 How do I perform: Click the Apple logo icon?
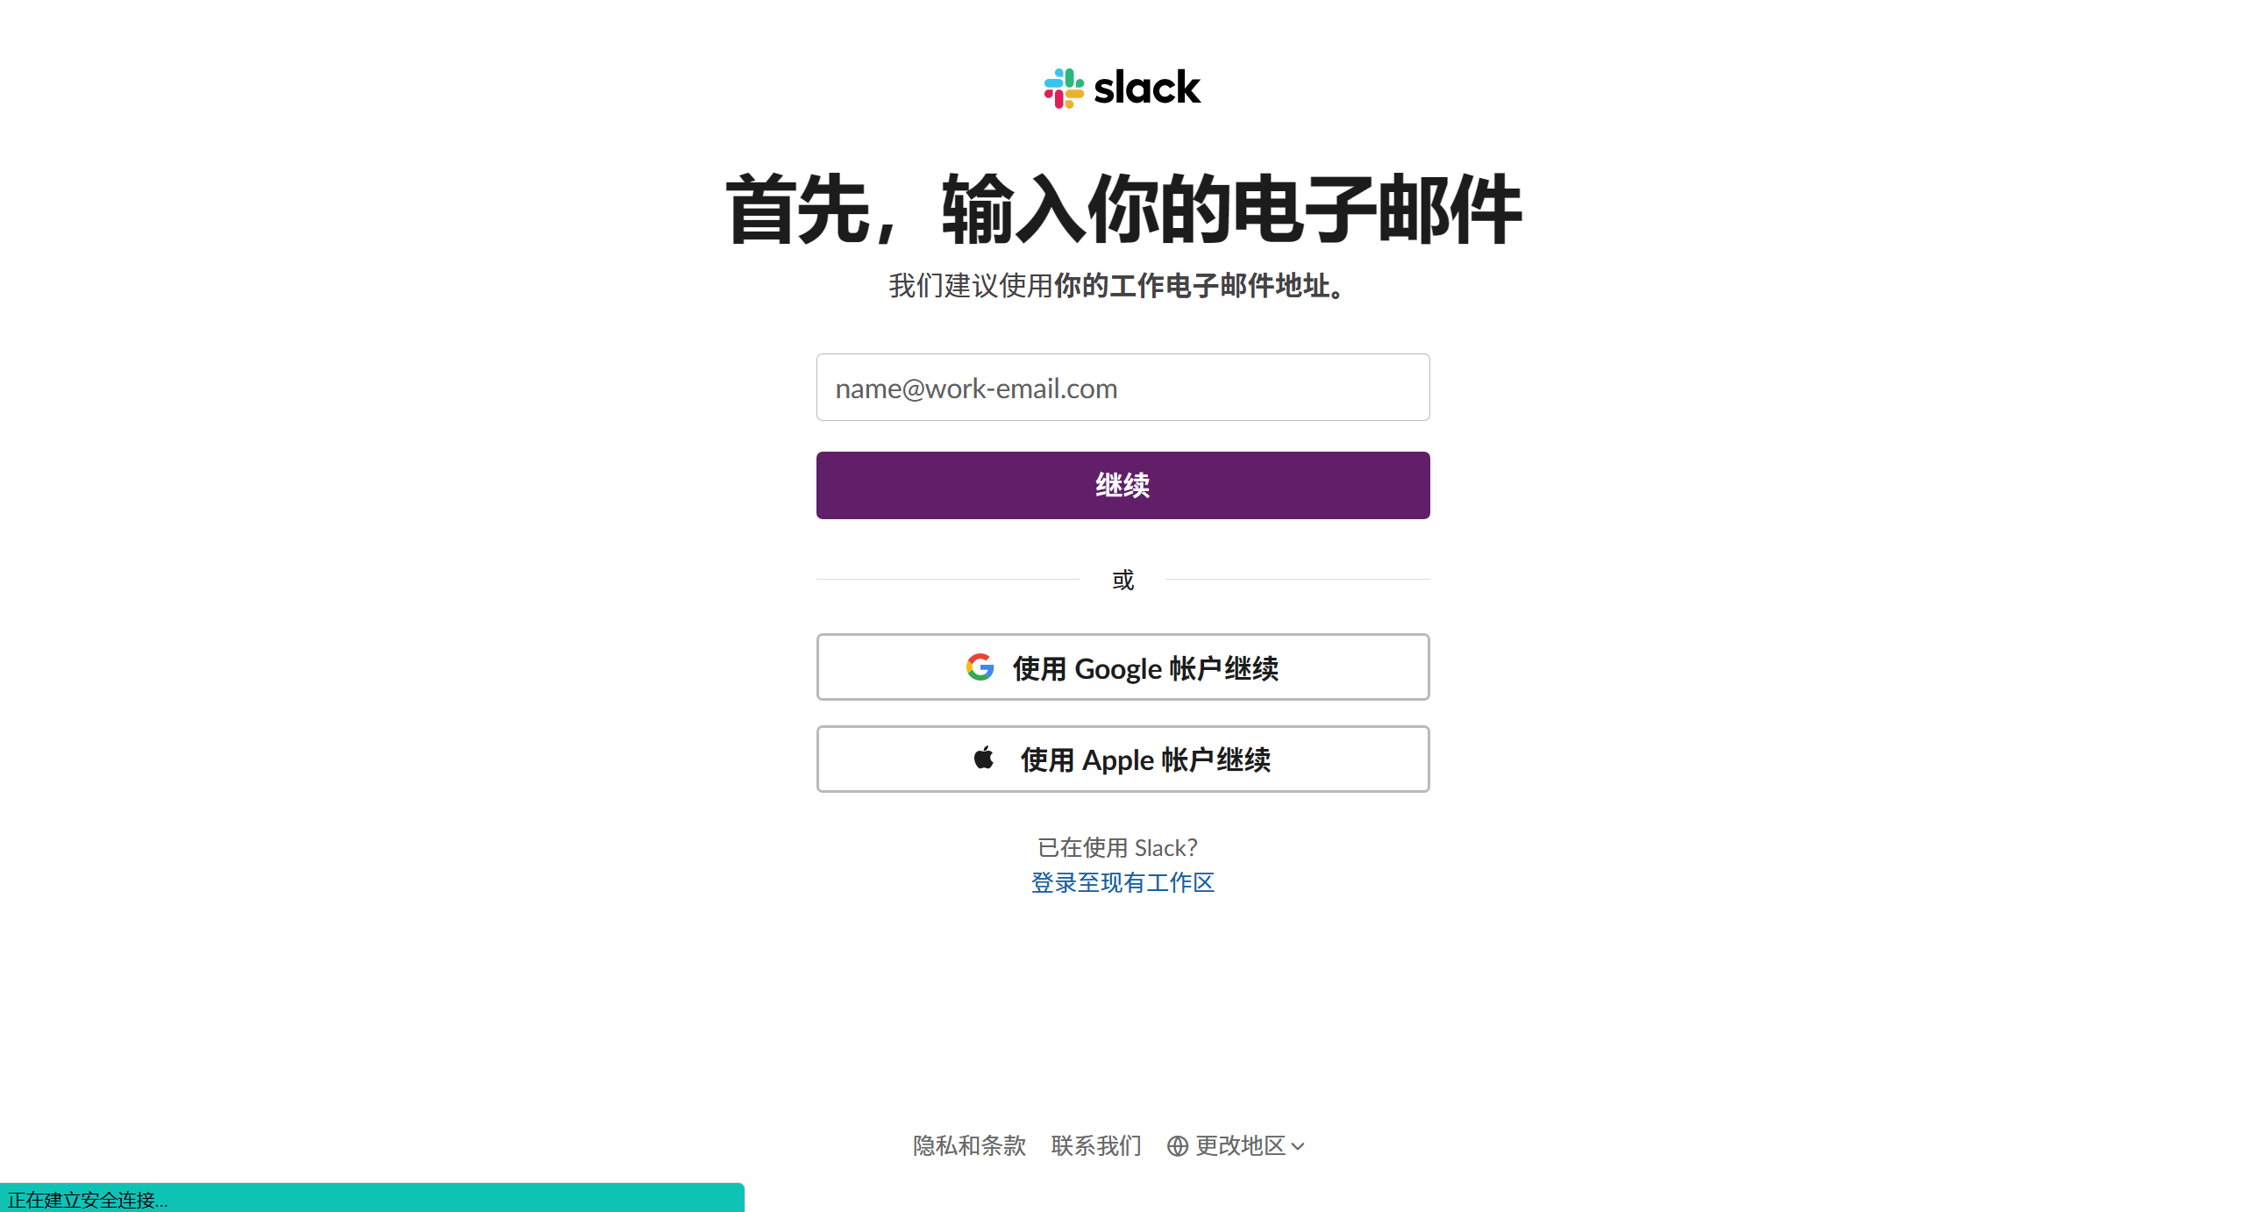[984, 758]
